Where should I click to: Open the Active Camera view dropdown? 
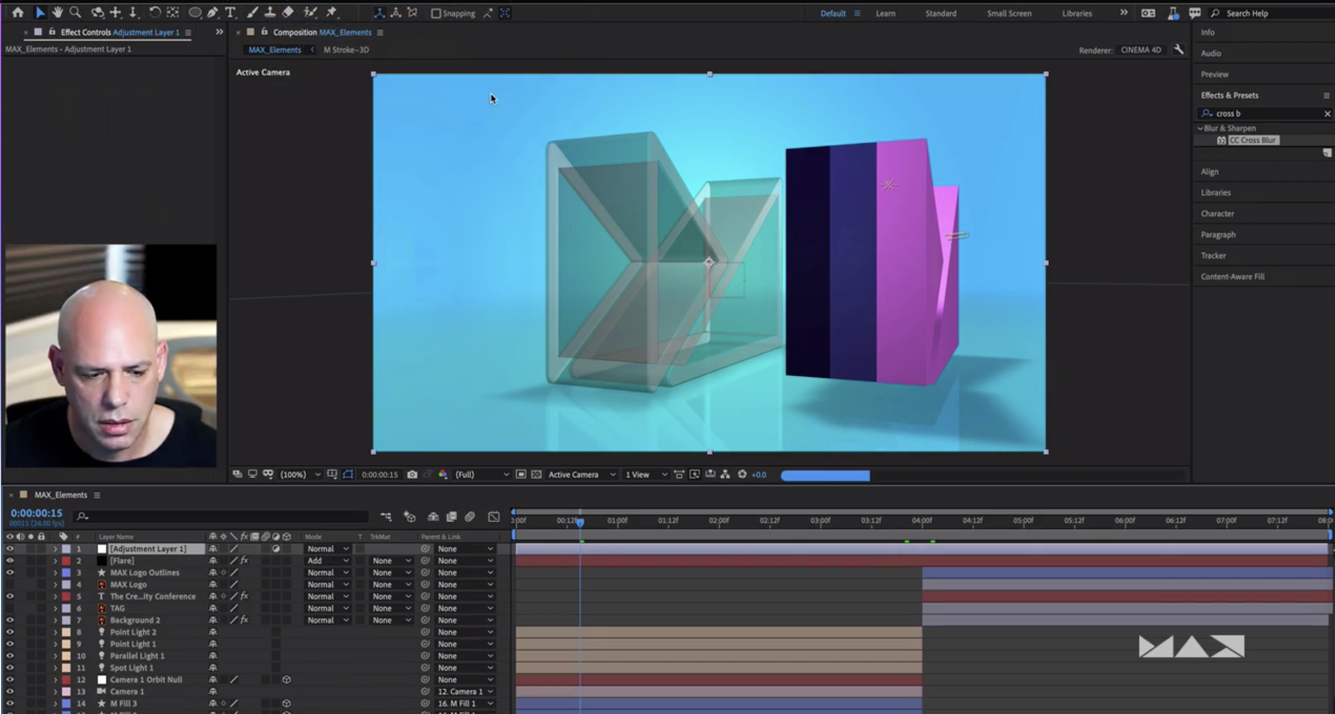pos(581,475)
